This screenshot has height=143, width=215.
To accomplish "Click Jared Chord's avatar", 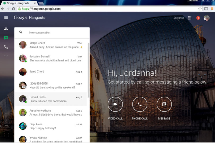I will [x=23, y=72].
